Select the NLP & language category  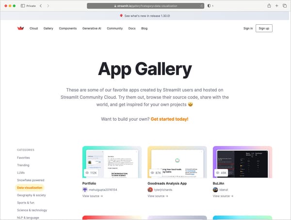click(x=28, y=218)
